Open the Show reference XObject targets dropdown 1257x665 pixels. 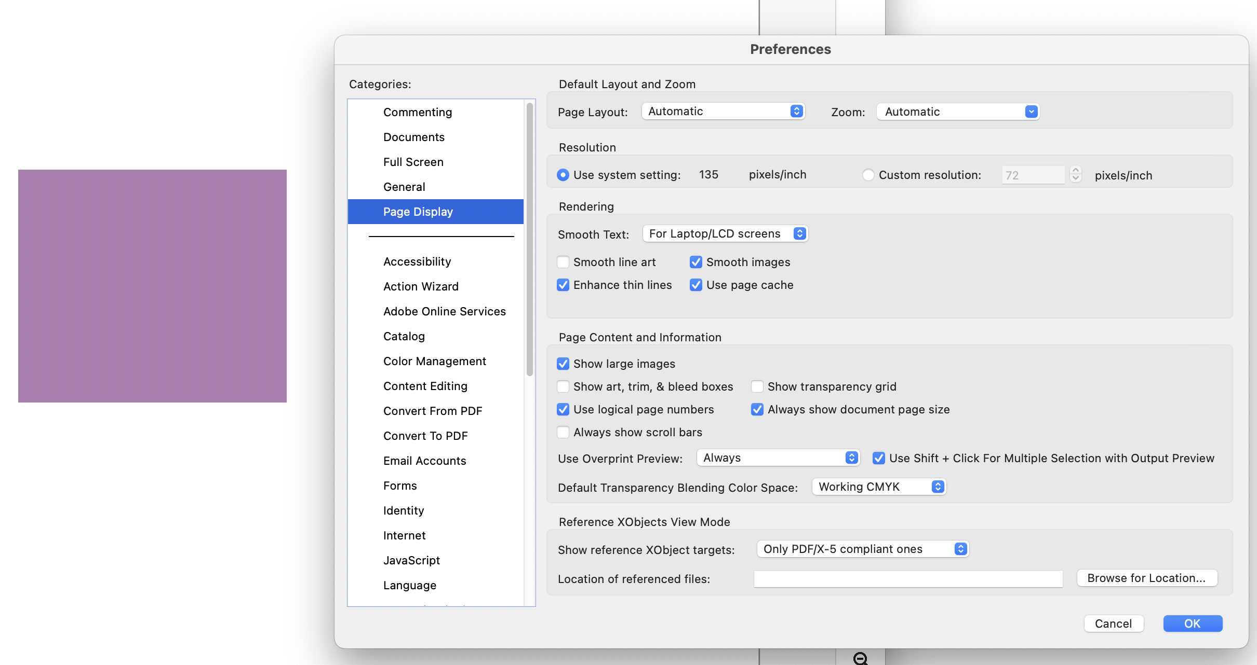point(862,549)
